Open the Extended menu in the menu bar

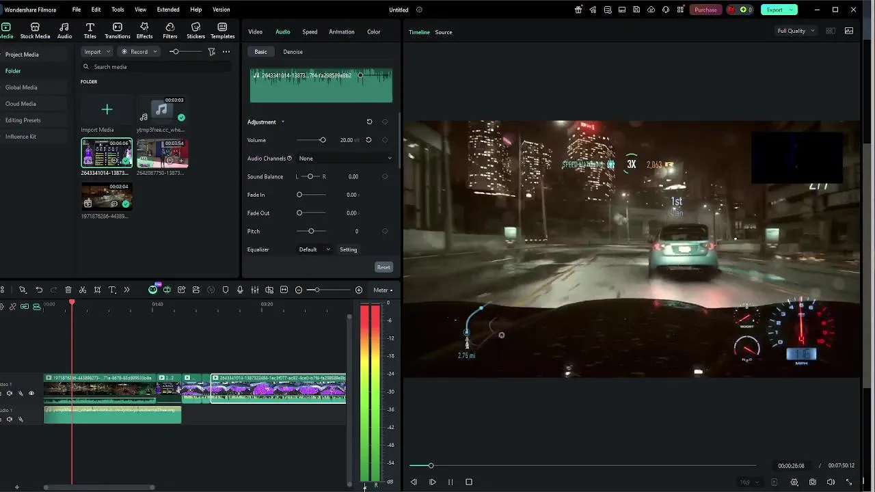coord(167,10)
